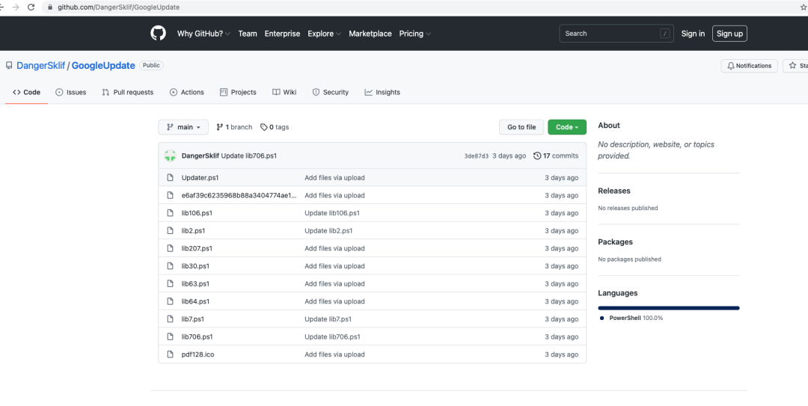Click file icon next to Updater.ps1
The height and width of the screenshot is (406, 808).
(x=170, y=178)
